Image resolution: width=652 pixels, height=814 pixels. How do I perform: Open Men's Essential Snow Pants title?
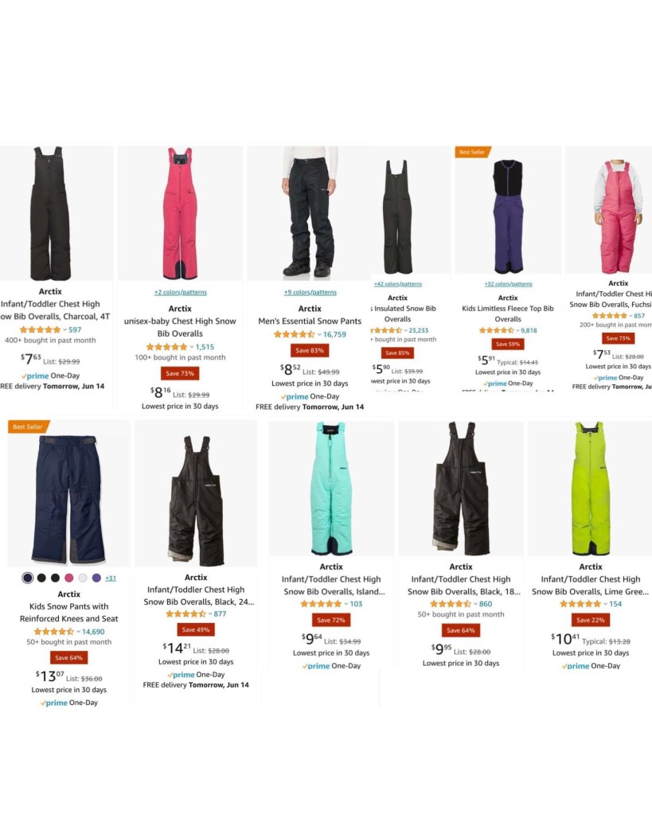(310, 321)
